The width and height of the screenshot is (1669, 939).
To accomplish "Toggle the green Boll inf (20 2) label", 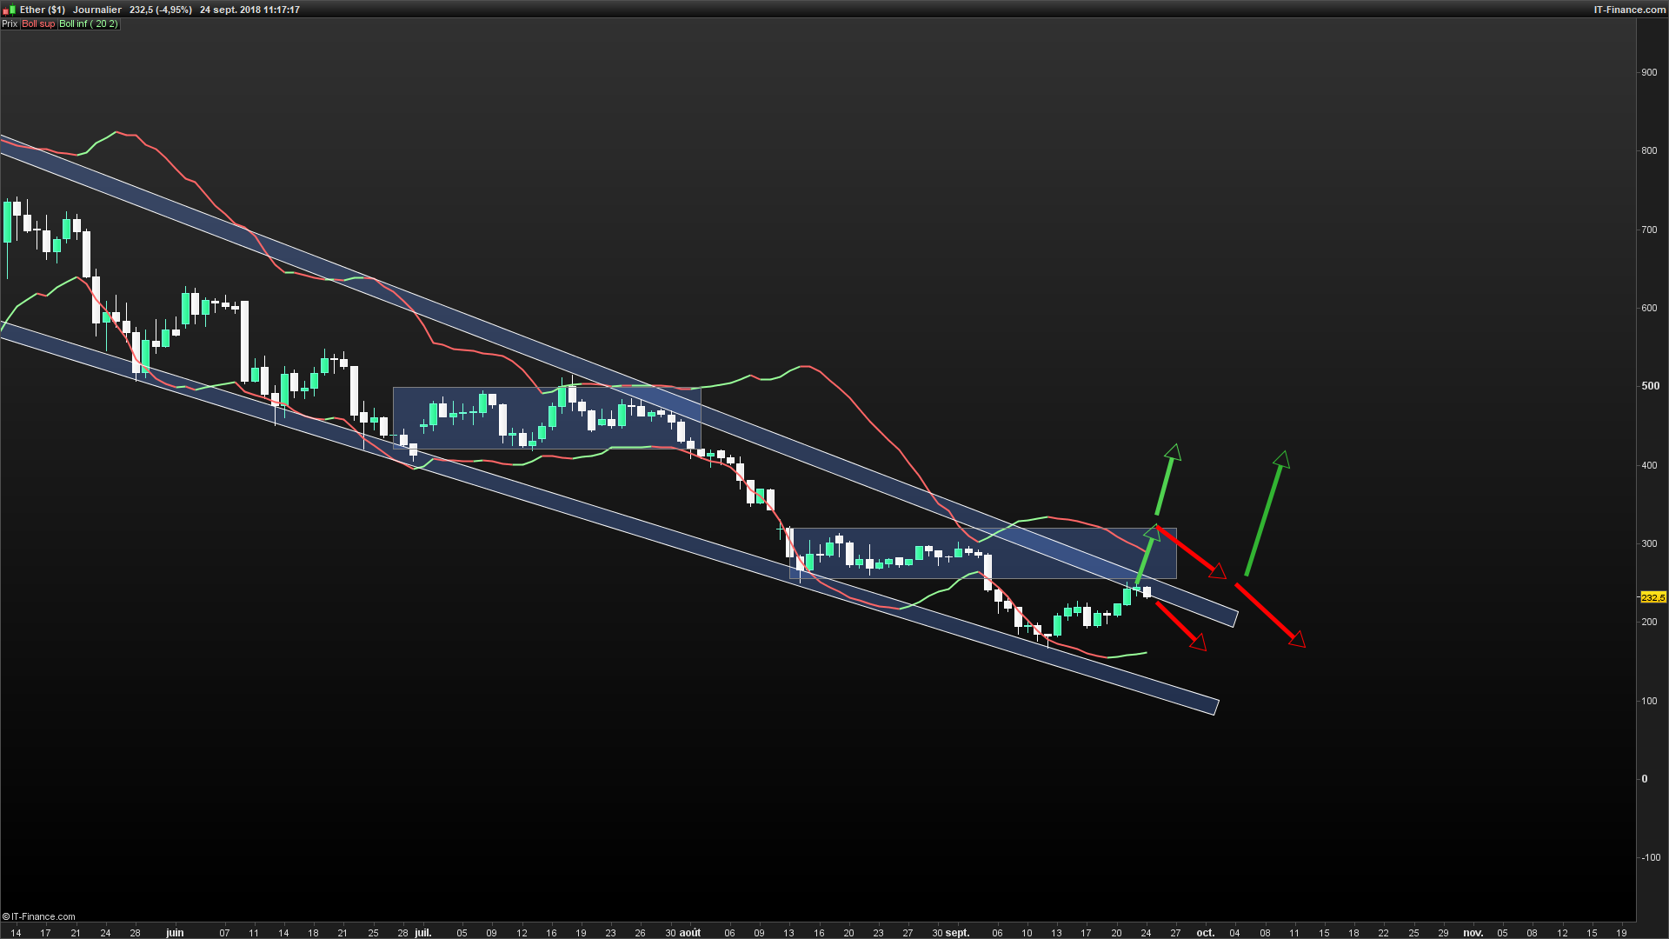I will [88, 24].
